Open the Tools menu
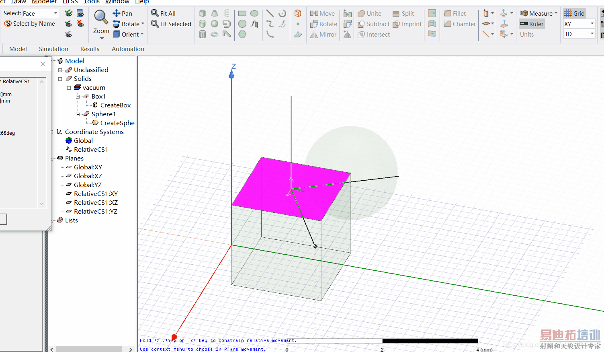 pos(92,2)
